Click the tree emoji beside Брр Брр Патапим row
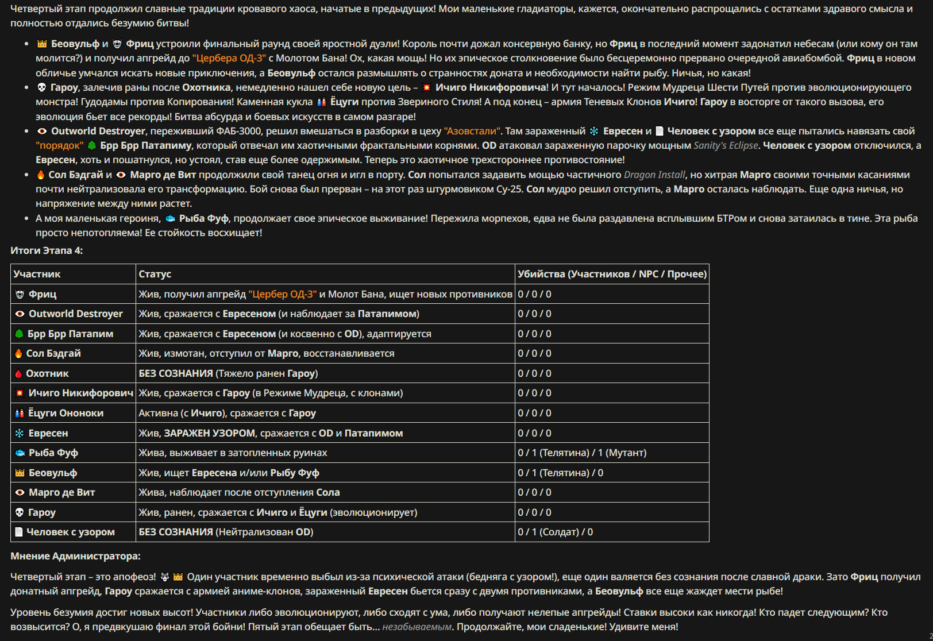Screen dimensions: 933x641 point(19,334)
